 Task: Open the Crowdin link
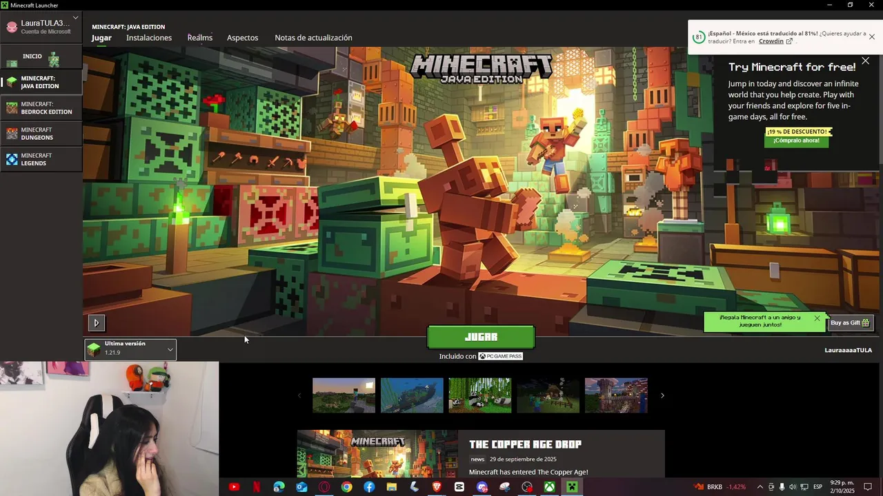point(775,41)
